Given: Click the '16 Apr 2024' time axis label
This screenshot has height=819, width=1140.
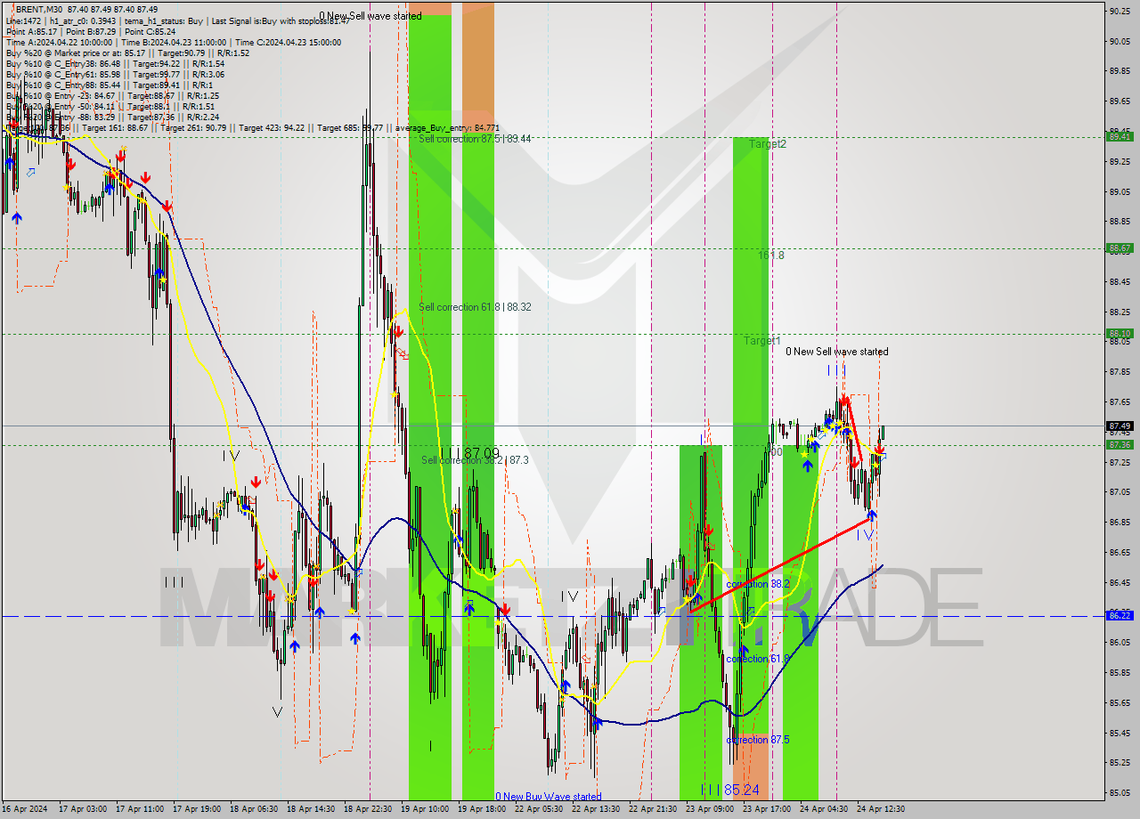Looking at the screenshot, I should (x=26, y=809).
